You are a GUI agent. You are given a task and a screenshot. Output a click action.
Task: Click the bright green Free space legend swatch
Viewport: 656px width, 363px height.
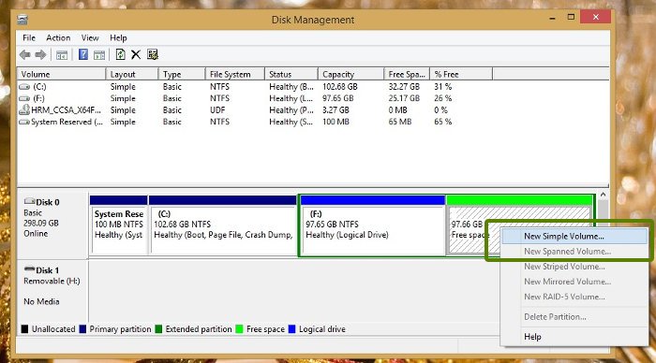239,329
